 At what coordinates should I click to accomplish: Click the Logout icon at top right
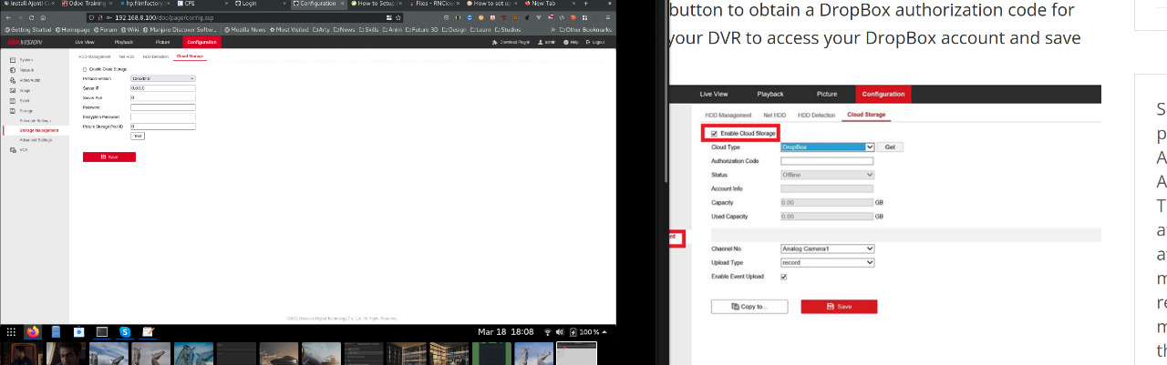[x=588, y=43]
